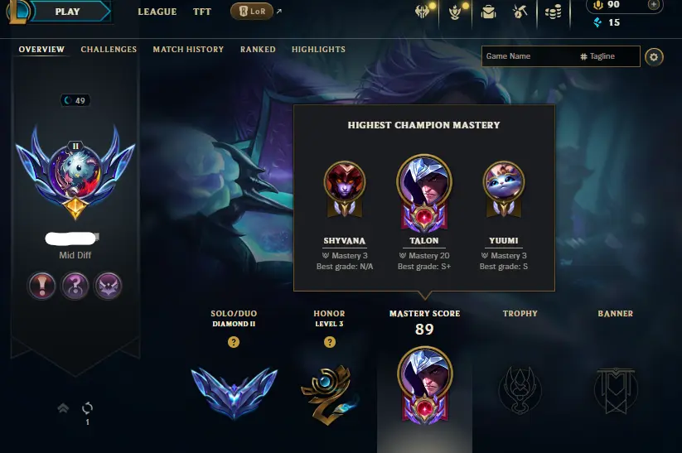Image resolution: width=682 pixels, height=453 pixels.
Task: Open the TFT menu item
Action: tap(202, 12)
